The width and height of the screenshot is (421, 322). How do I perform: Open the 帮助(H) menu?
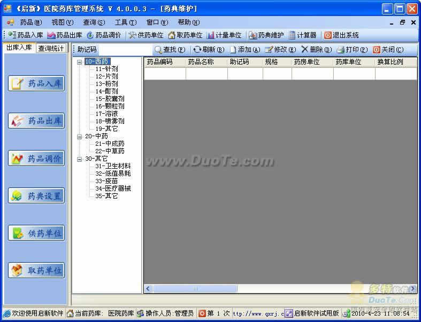tap(189, 22)
